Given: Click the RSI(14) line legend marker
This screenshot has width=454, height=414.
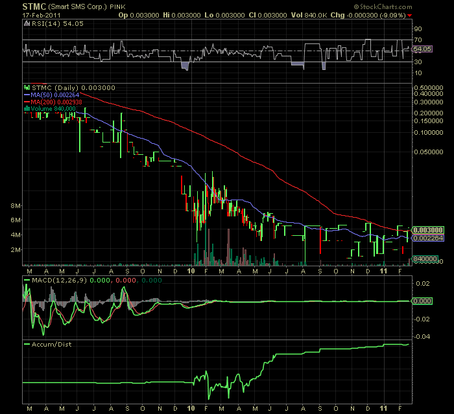Looking at the screenshot, I should click(x=27, y=23).
